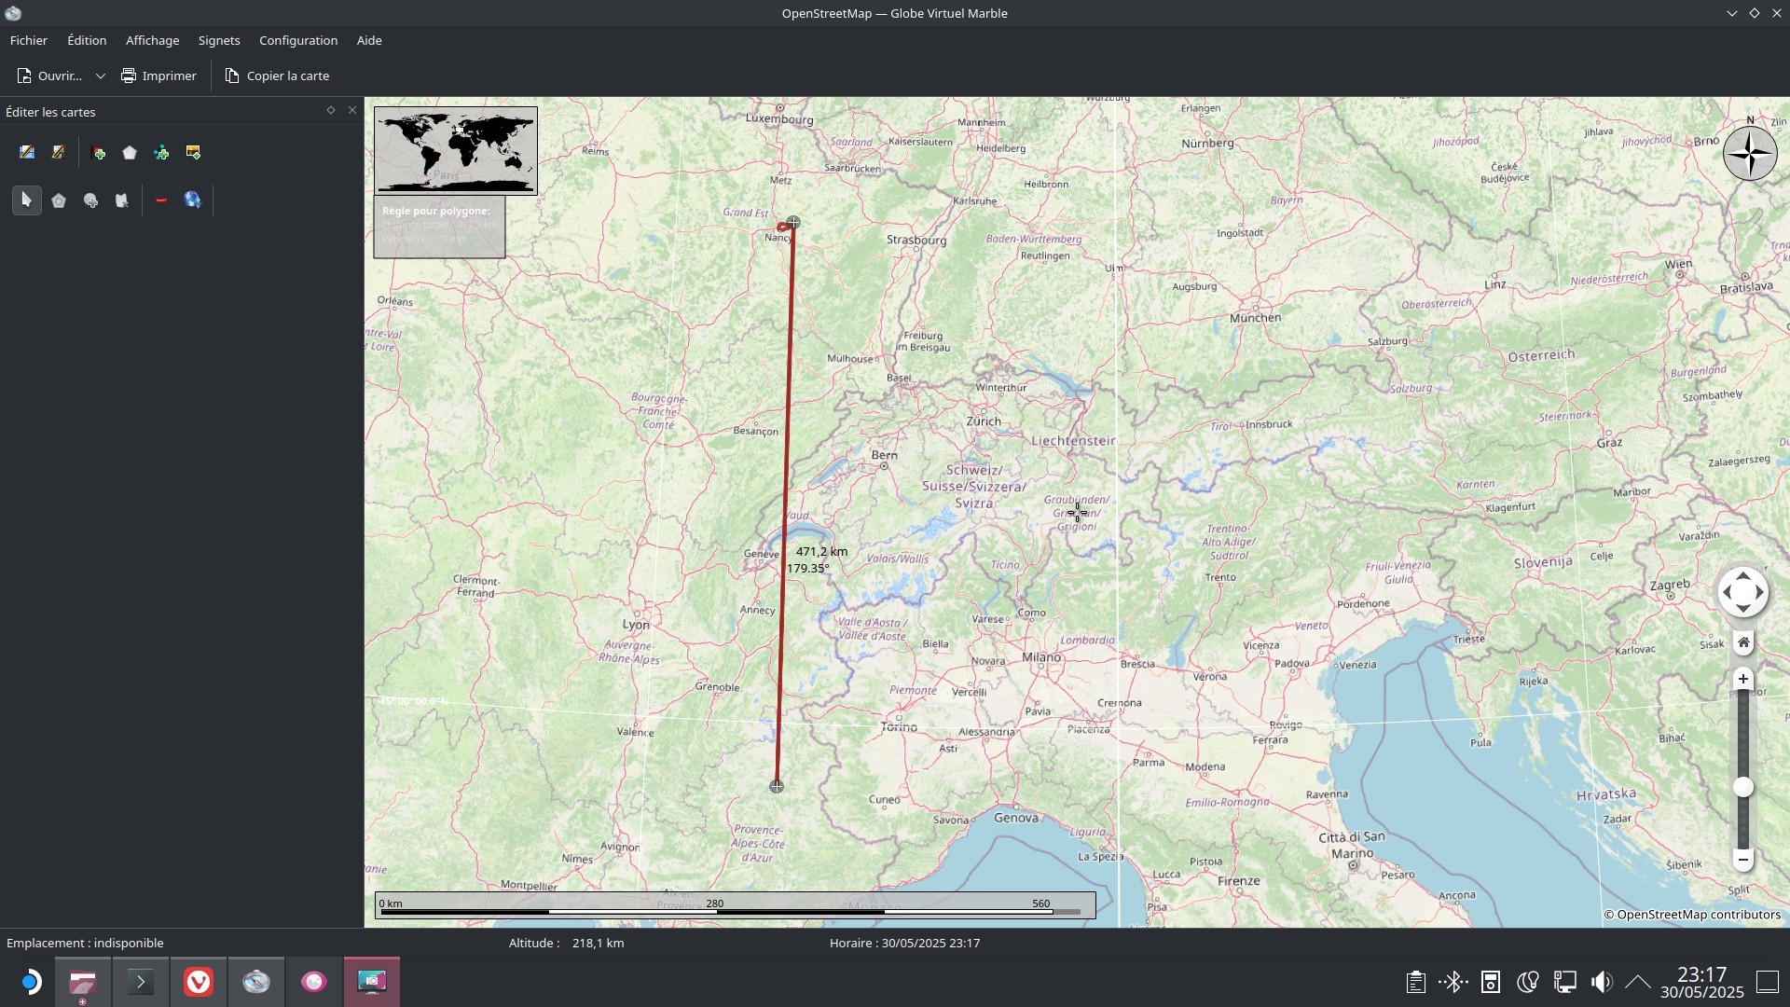Click the top measurement point near Nancy
Image resolution: width=1790 pixels, height=1007 pixels.
click(x=793, y=222)
